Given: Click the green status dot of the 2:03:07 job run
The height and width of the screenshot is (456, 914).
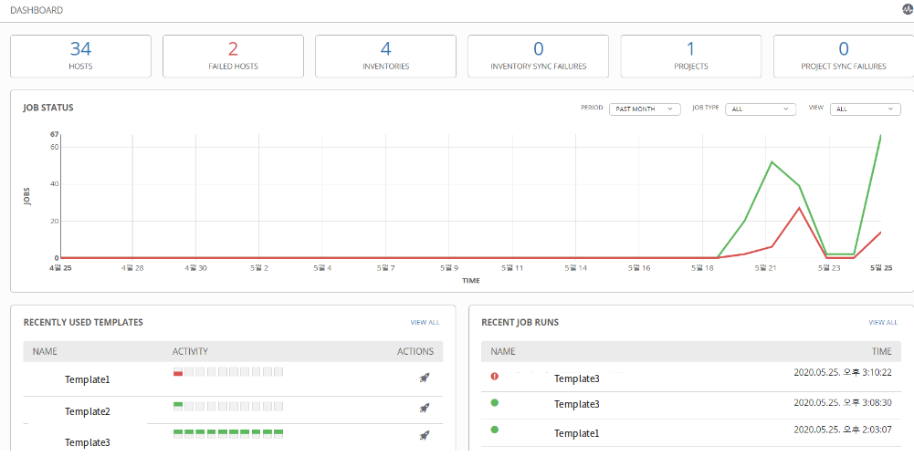Looking at the screenshot, I should click(495, 430).
